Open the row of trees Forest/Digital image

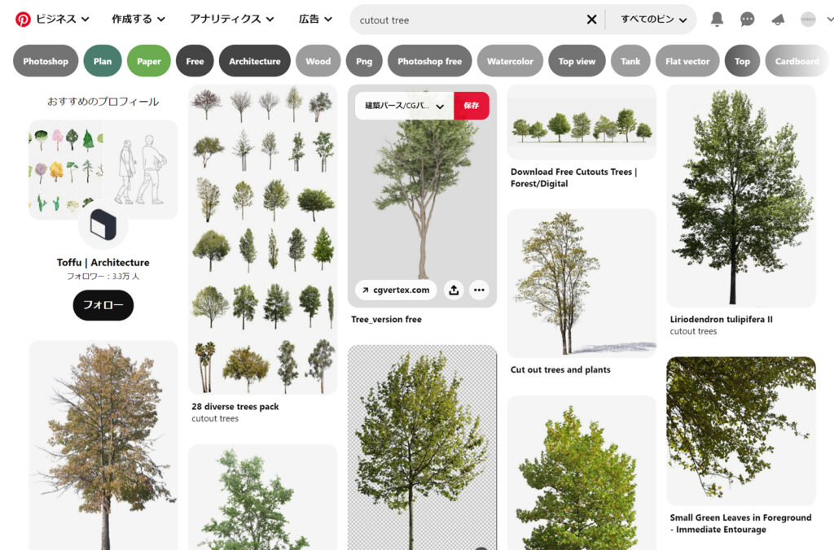[582, 122]
